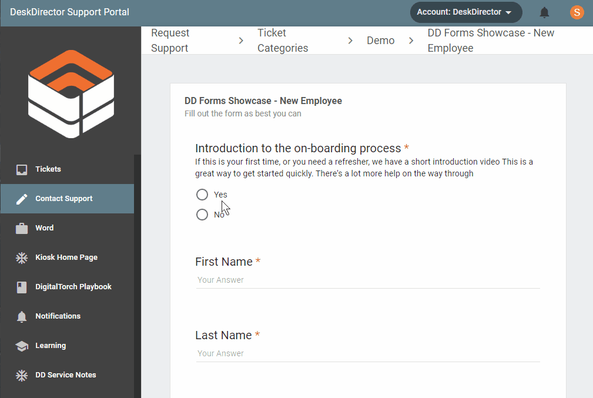Go to Contact Support menu item
This screenshot has height=398, width=593.
pyautogui.click(x=68, y=199)
